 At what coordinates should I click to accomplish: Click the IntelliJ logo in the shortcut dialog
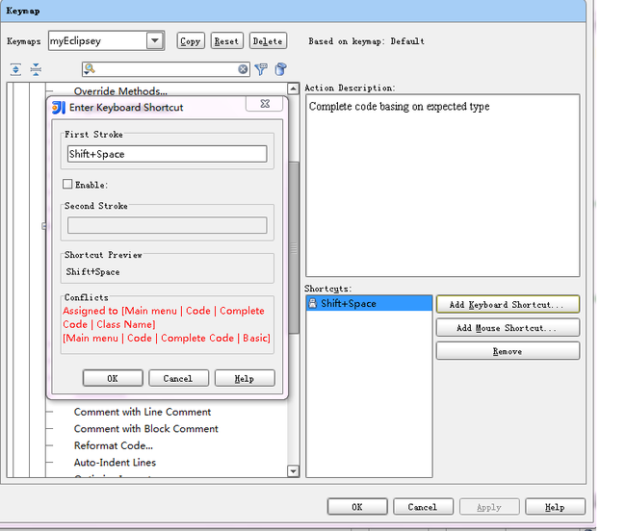[59, 108]
